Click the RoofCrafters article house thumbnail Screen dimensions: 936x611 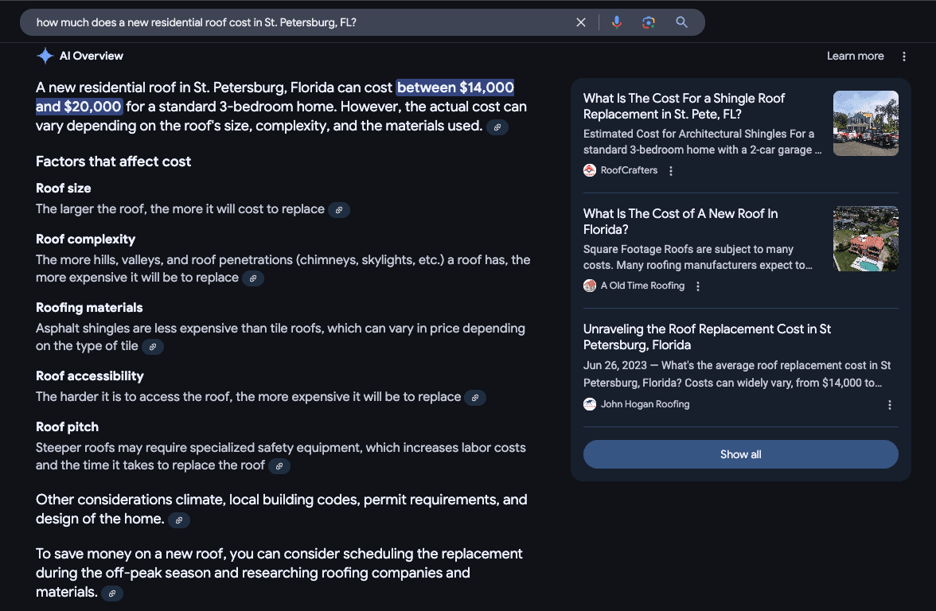(x=865, y=123)
